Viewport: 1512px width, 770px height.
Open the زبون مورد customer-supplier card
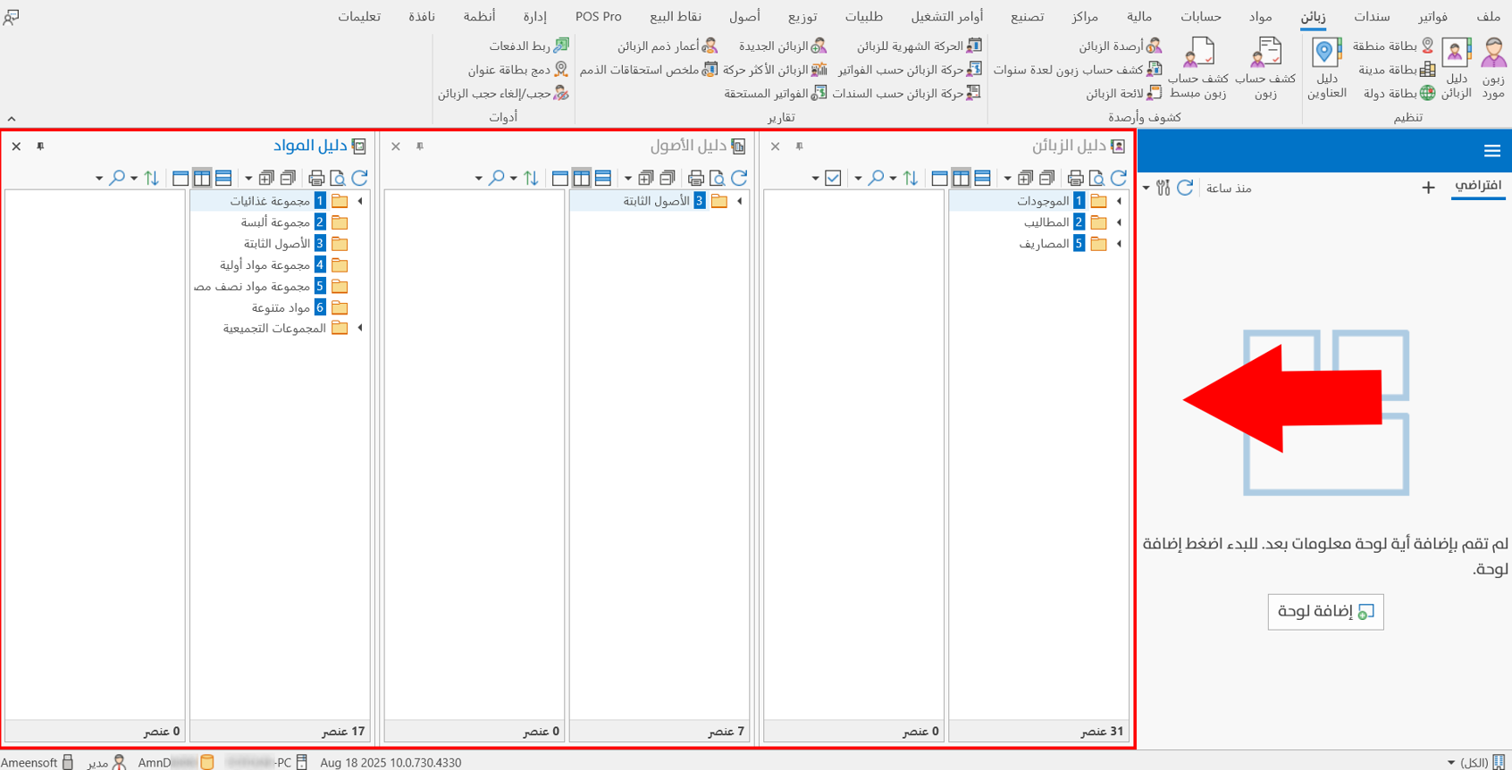[x=1493, y=68]
